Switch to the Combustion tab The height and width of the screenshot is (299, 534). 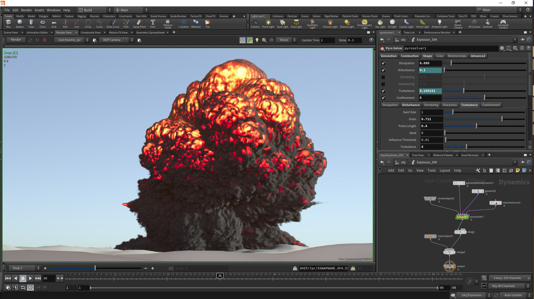coord(409,56)
